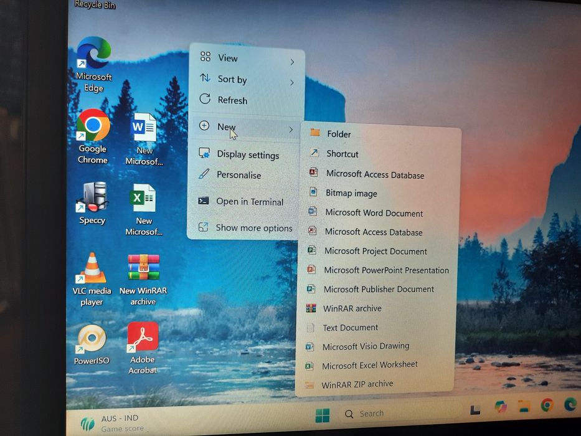Open the Copilot icon on taskbar
This screenshot has height=436, width=581.
pyautogui.click(x=501, y=407)
